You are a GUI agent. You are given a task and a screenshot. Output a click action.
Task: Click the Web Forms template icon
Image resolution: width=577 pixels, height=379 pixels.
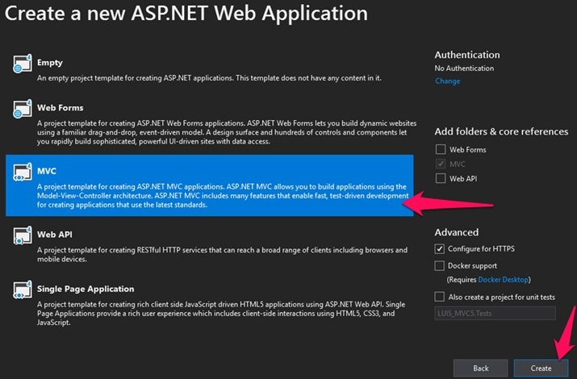[22, 110]
